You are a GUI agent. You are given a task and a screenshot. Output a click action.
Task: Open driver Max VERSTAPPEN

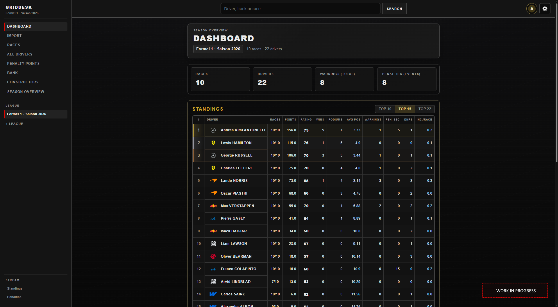point(237,206)
